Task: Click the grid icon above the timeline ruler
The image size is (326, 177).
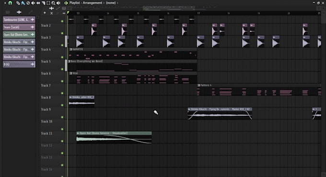Action: coord(64,8)
